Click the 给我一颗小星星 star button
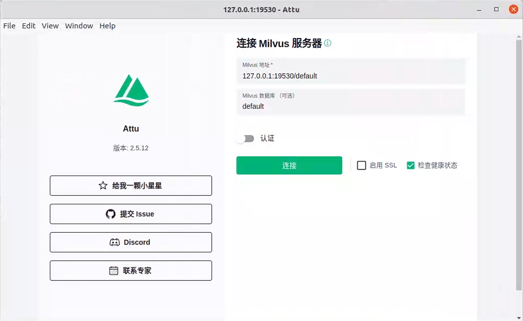This screenshot has height=321, width=523. point(131,186)
